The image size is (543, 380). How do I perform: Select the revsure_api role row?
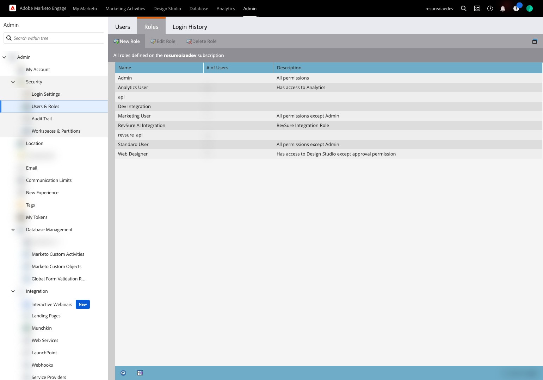(x=329, y=135)
